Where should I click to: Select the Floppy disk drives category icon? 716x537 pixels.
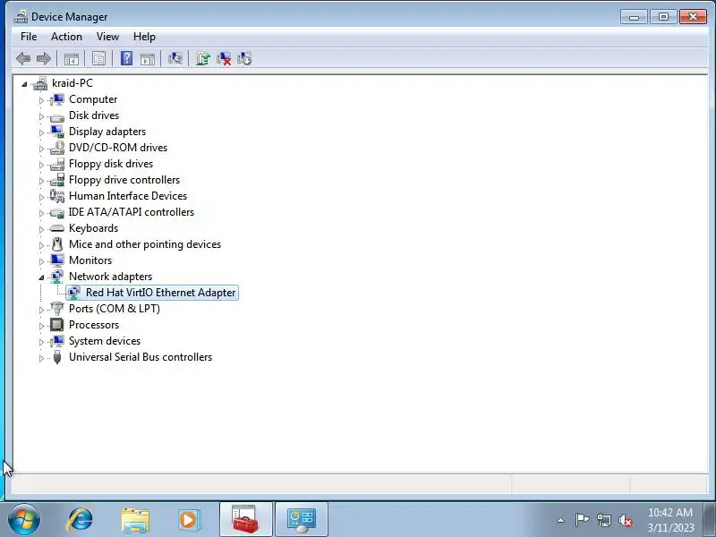(x=57, y=164)
